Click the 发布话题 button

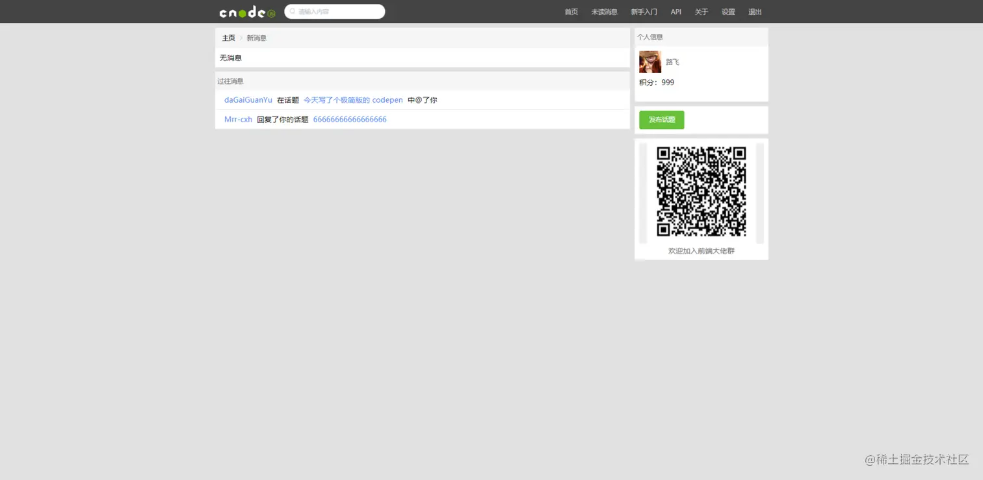(x=661, y=120)
